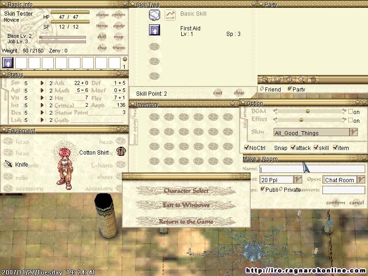Enable the Effect on checkbox

click(351, 120)
